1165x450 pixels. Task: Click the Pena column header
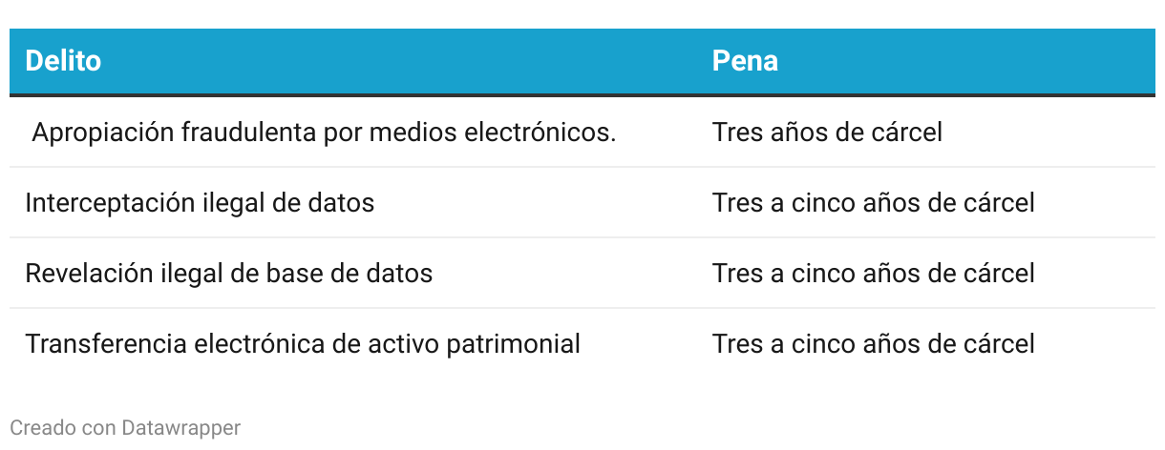coord(745,61)
